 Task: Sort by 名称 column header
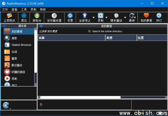71,38
